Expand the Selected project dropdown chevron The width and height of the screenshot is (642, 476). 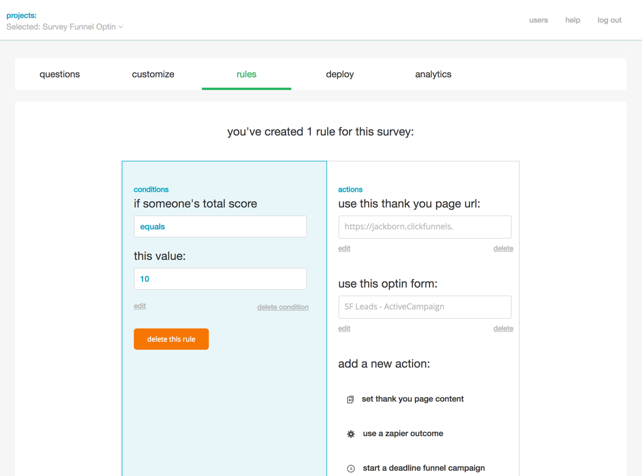click(121, 27)
